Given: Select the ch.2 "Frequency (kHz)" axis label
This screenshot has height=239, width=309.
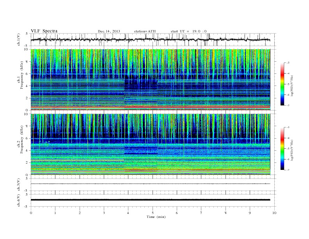Looking at the screenshot, I should (x=22, y=140).
